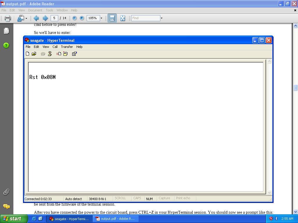Click Capture indicator in status bar

[x=164, y=198]
